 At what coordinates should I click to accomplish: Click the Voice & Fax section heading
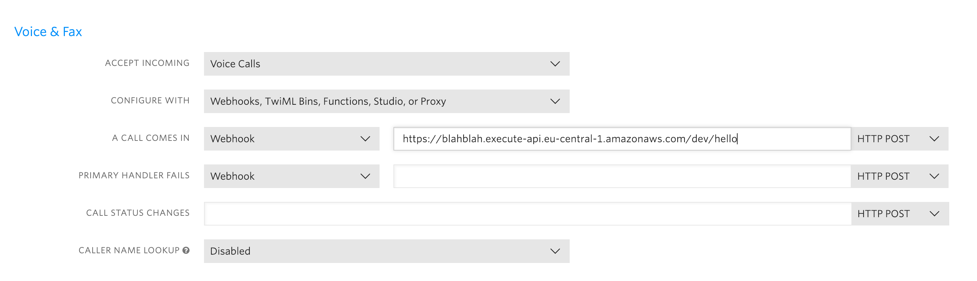[x=48, y=32]
